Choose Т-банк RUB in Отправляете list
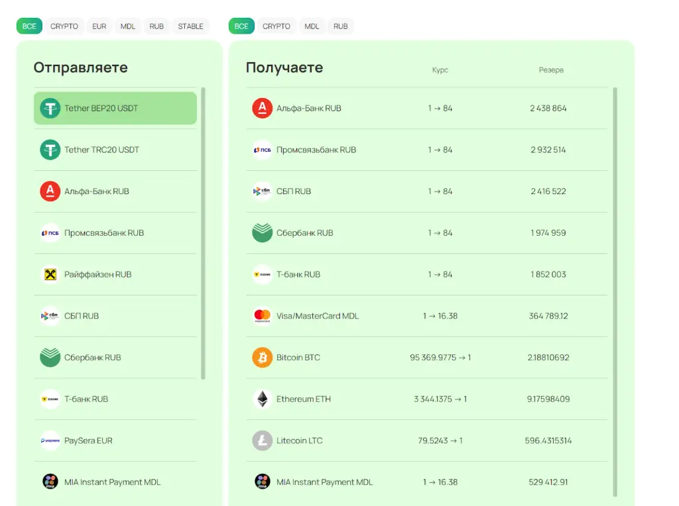The image size is (679, 506). (115, 399)
